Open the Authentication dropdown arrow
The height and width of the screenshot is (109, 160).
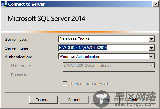coord(151,57)
